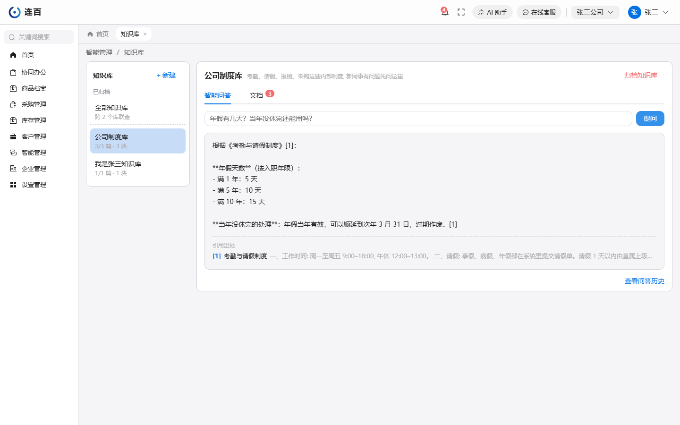The width and height of the screenshot is (680, 425).
Task: Open 在线客服 online support
Action: 539,12
